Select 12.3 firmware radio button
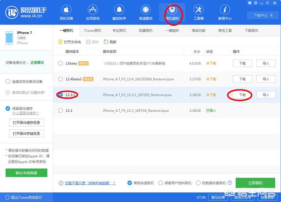 (61, 110)
